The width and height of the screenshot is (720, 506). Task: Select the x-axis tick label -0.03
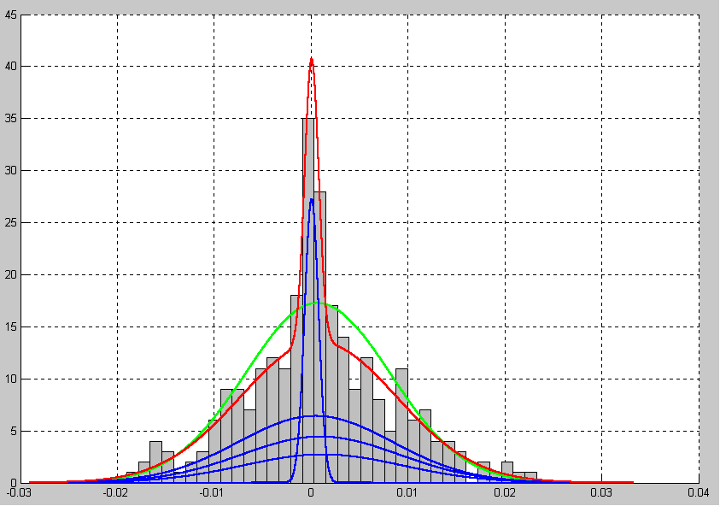[20, 493]
